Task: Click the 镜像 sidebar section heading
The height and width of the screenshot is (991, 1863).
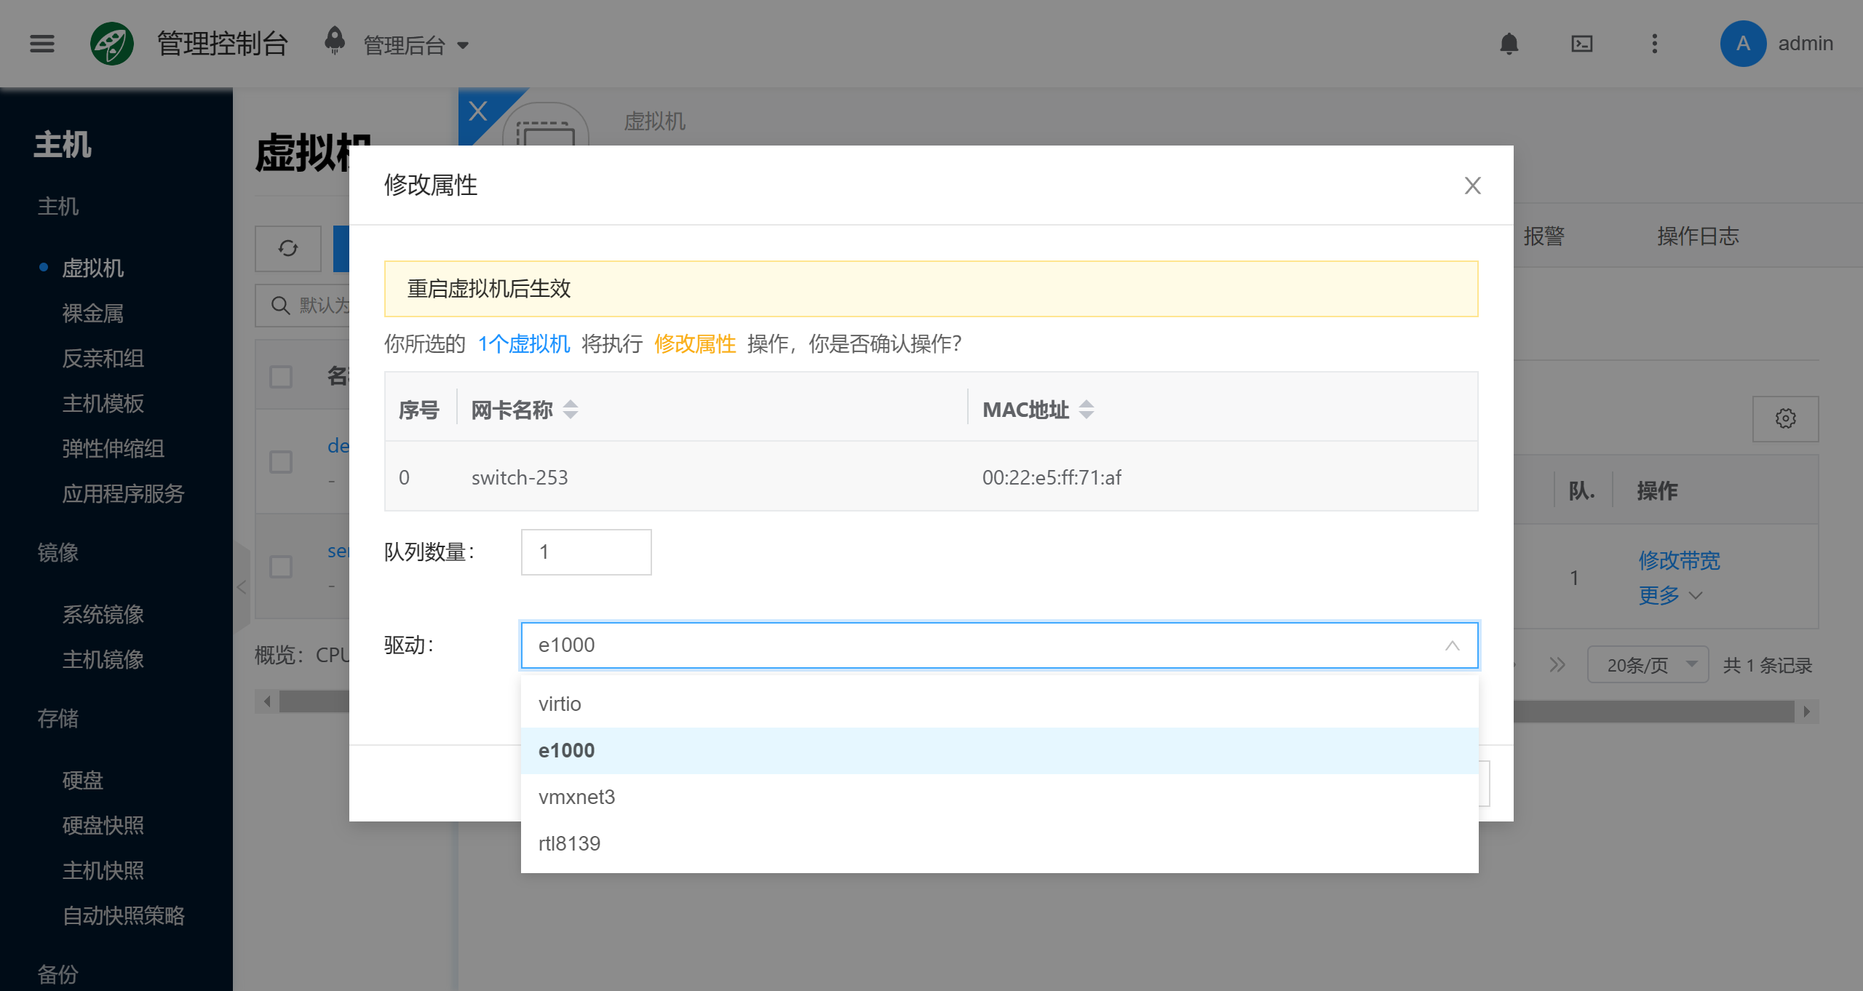Action: tap(58, 552)
